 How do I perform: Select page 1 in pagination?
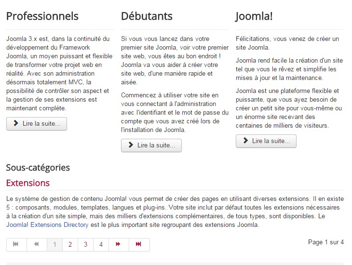(x=54, y=244)
